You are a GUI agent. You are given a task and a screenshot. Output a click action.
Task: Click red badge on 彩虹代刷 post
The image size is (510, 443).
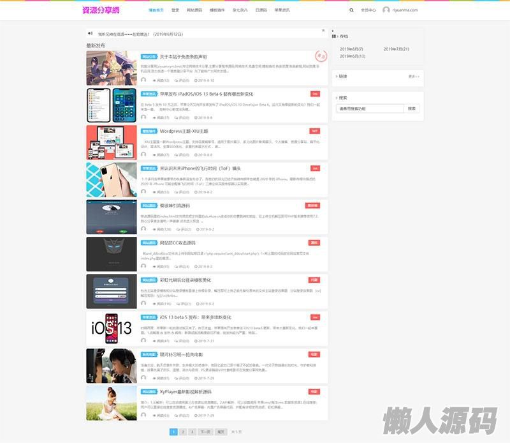(x=314, y=280)
